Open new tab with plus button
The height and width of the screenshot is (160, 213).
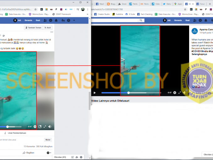pos(210,4)
